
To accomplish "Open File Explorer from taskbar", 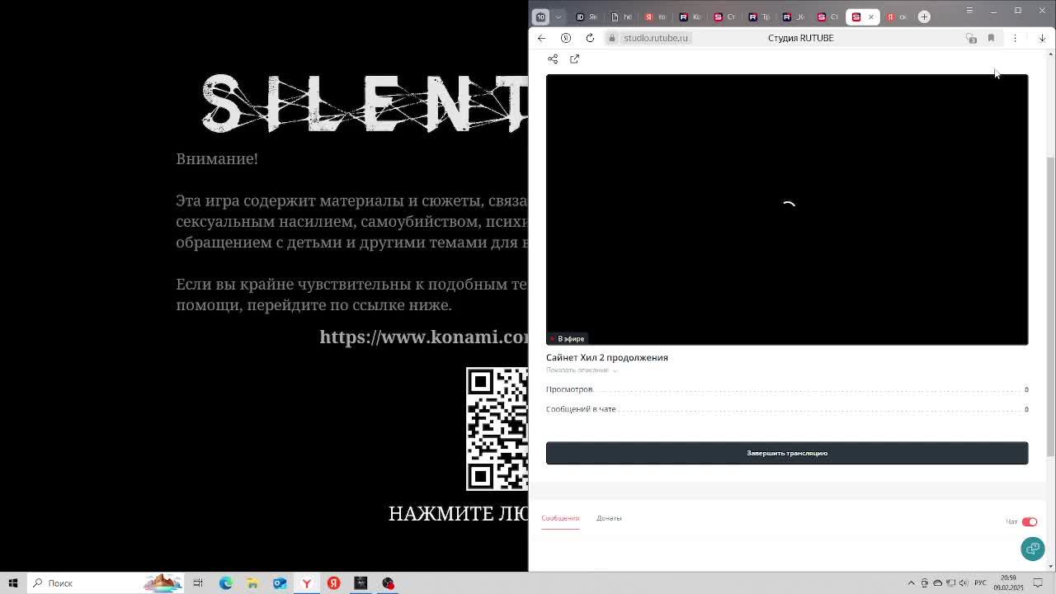I will pos(252,583).
